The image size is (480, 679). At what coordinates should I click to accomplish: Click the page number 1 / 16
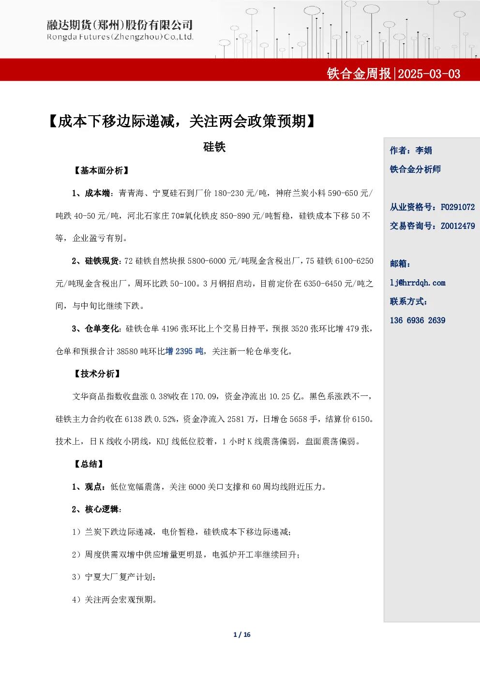point(242,634)
